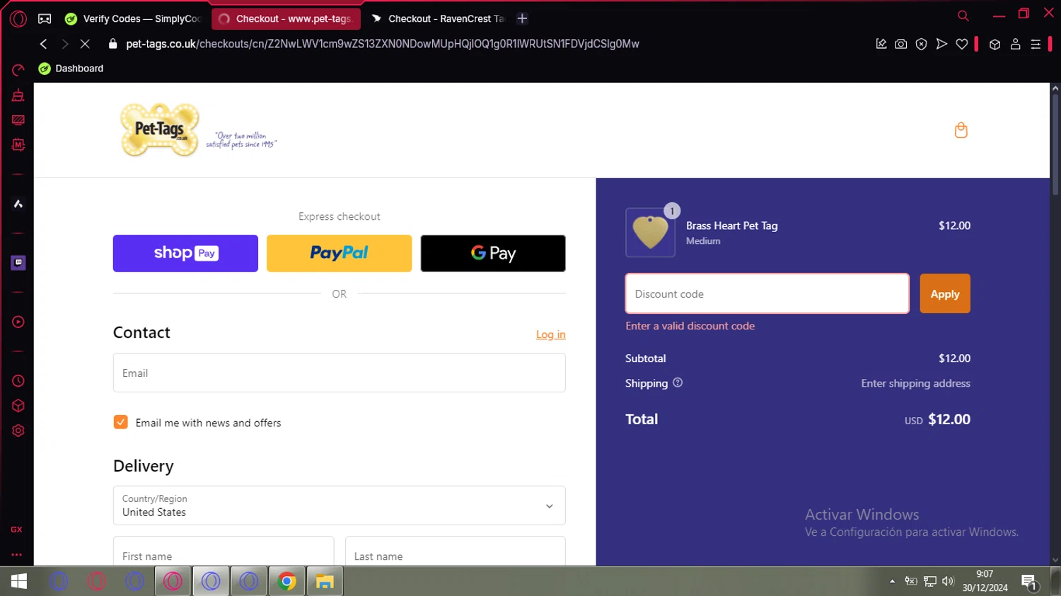Open the Windows Start menu

[x=19, y=581]
